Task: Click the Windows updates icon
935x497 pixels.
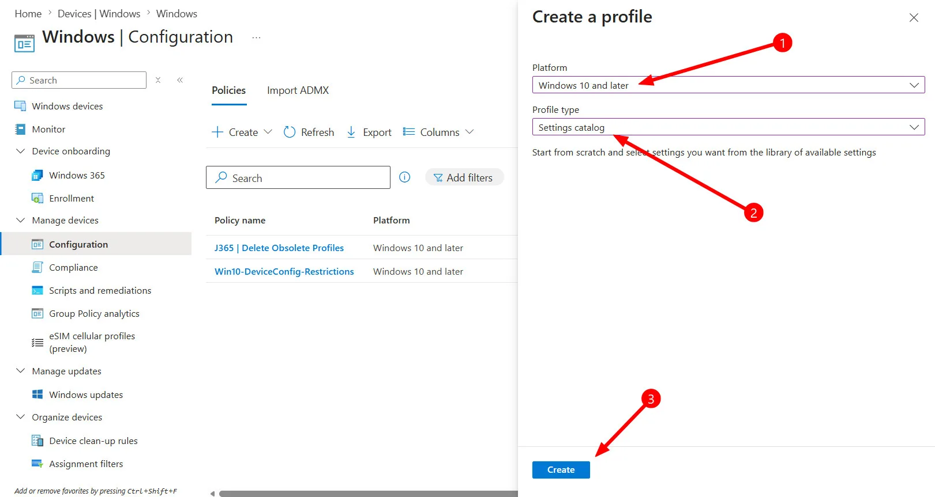Action: pos(37,394)
